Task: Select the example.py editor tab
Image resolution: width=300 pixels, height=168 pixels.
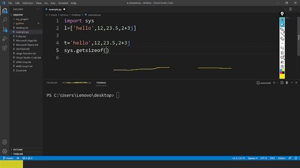Action: (55, 9)
